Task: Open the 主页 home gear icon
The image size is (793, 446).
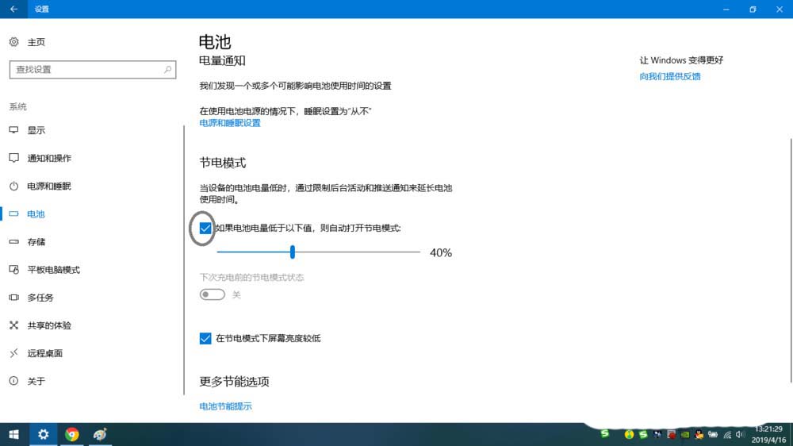Action: click(13, 42)
